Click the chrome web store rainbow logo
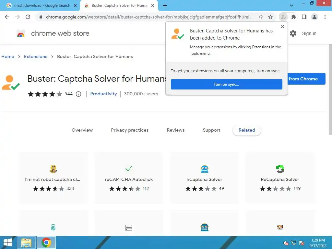This screenshot has width=332, height=249. click(21, 33)
